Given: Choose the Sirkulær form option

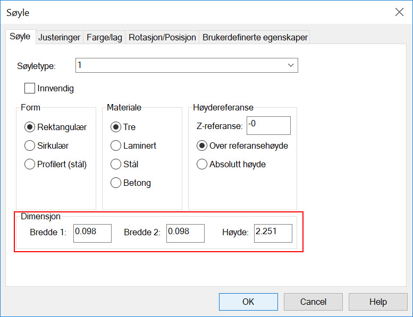Looking at the screenshot, I should coord(30,145).
